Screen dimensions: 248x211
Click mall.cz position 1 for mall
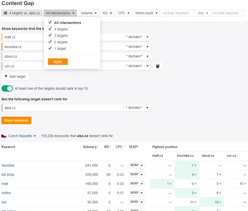tap(169, 184)
